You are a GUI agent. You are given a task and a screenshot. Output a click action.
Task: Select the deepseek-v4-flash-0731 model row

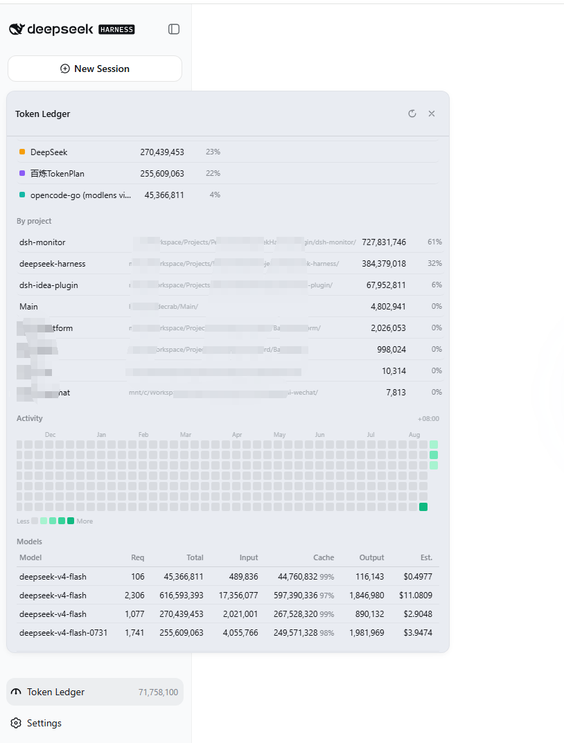point(228,633)
